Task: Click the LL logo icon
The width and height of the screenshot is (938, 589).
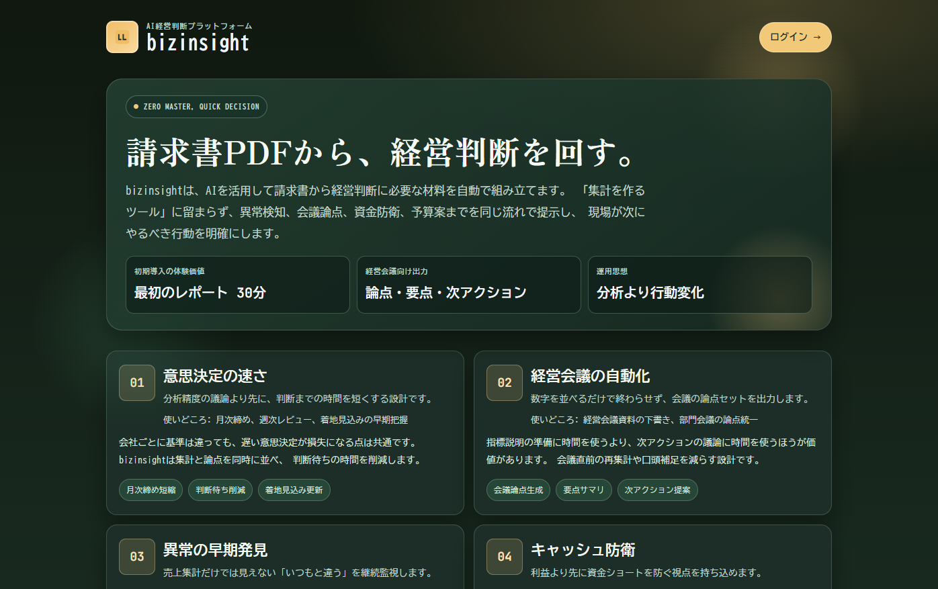Action: click(122, 37)
